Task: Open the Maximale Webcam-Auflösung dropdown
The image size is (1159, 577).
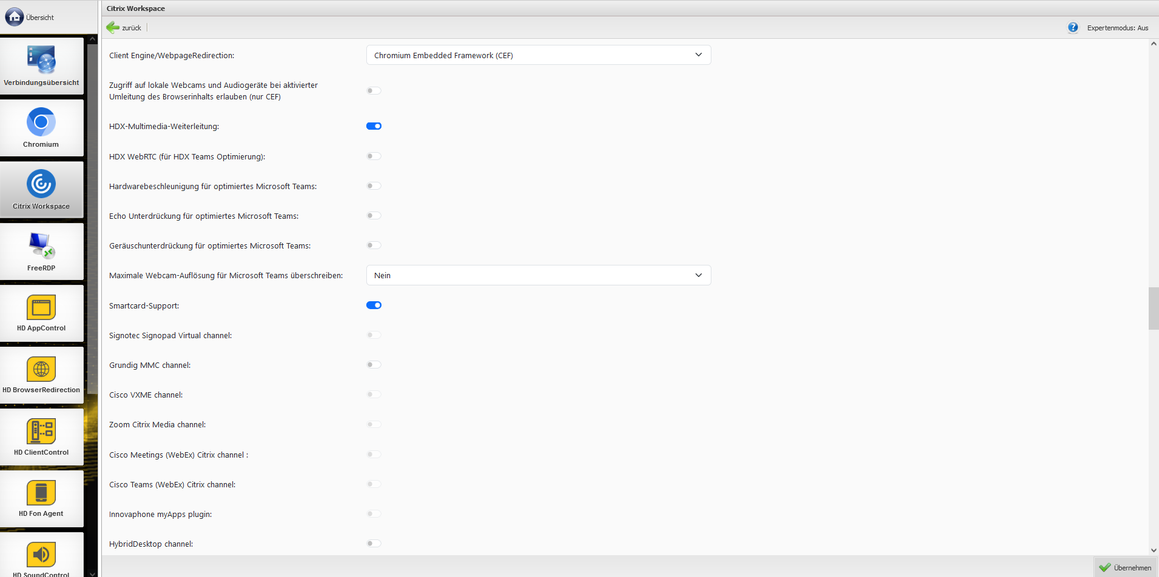Action: click(x=539, y=275)
